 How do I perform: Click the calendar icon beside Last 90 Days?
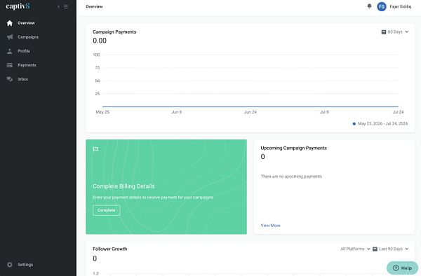click(x=375, y=249)
